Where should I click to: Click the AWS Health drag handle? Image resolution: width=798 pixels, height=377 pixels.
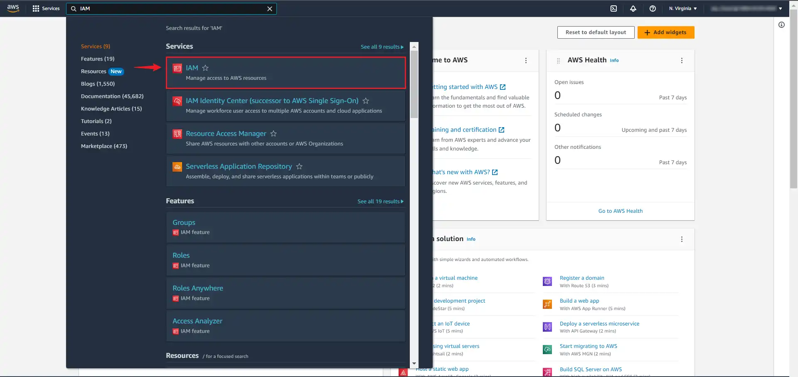click(x=558, y=61)
